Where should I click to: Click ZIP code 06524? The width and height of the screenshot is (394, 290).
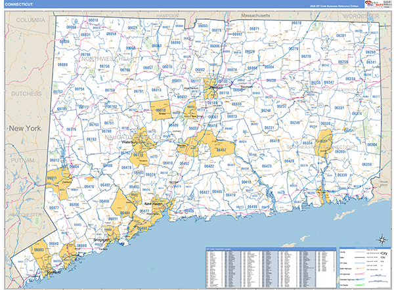coord(150,175)
